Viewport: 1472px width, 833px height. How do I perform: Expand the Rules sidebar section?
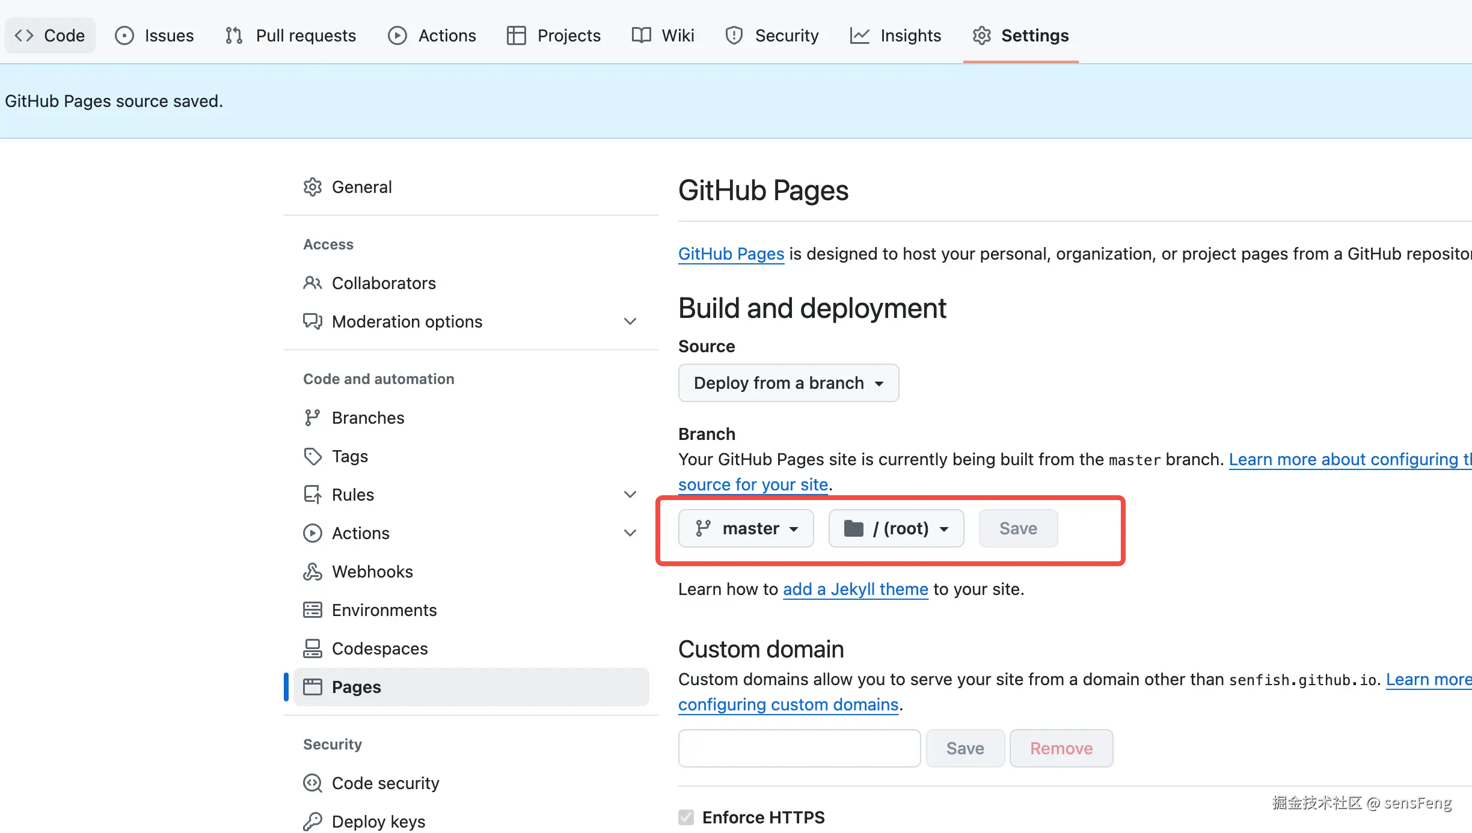[630, 495]
